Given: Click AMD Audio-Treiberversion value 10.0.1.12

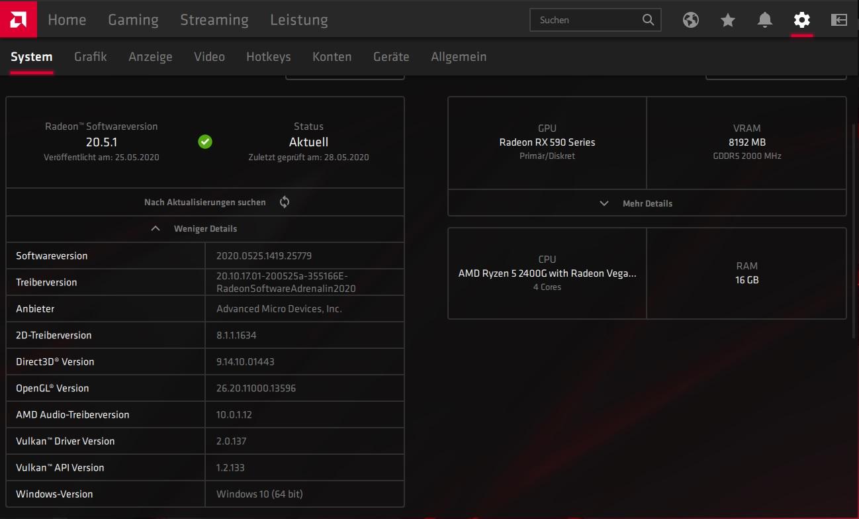Looking at the screenshot, I should click(234, 414).
